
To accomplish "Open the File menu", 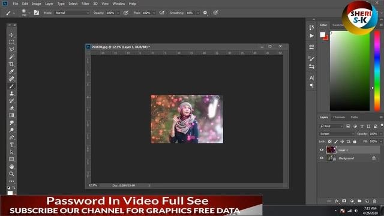I will pos(15,4).
